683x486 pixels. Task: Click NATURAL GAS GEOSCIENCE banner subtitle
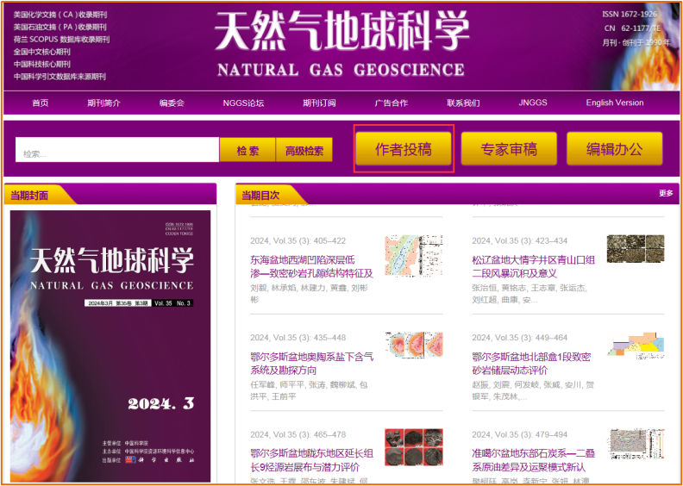pos(341,70)
